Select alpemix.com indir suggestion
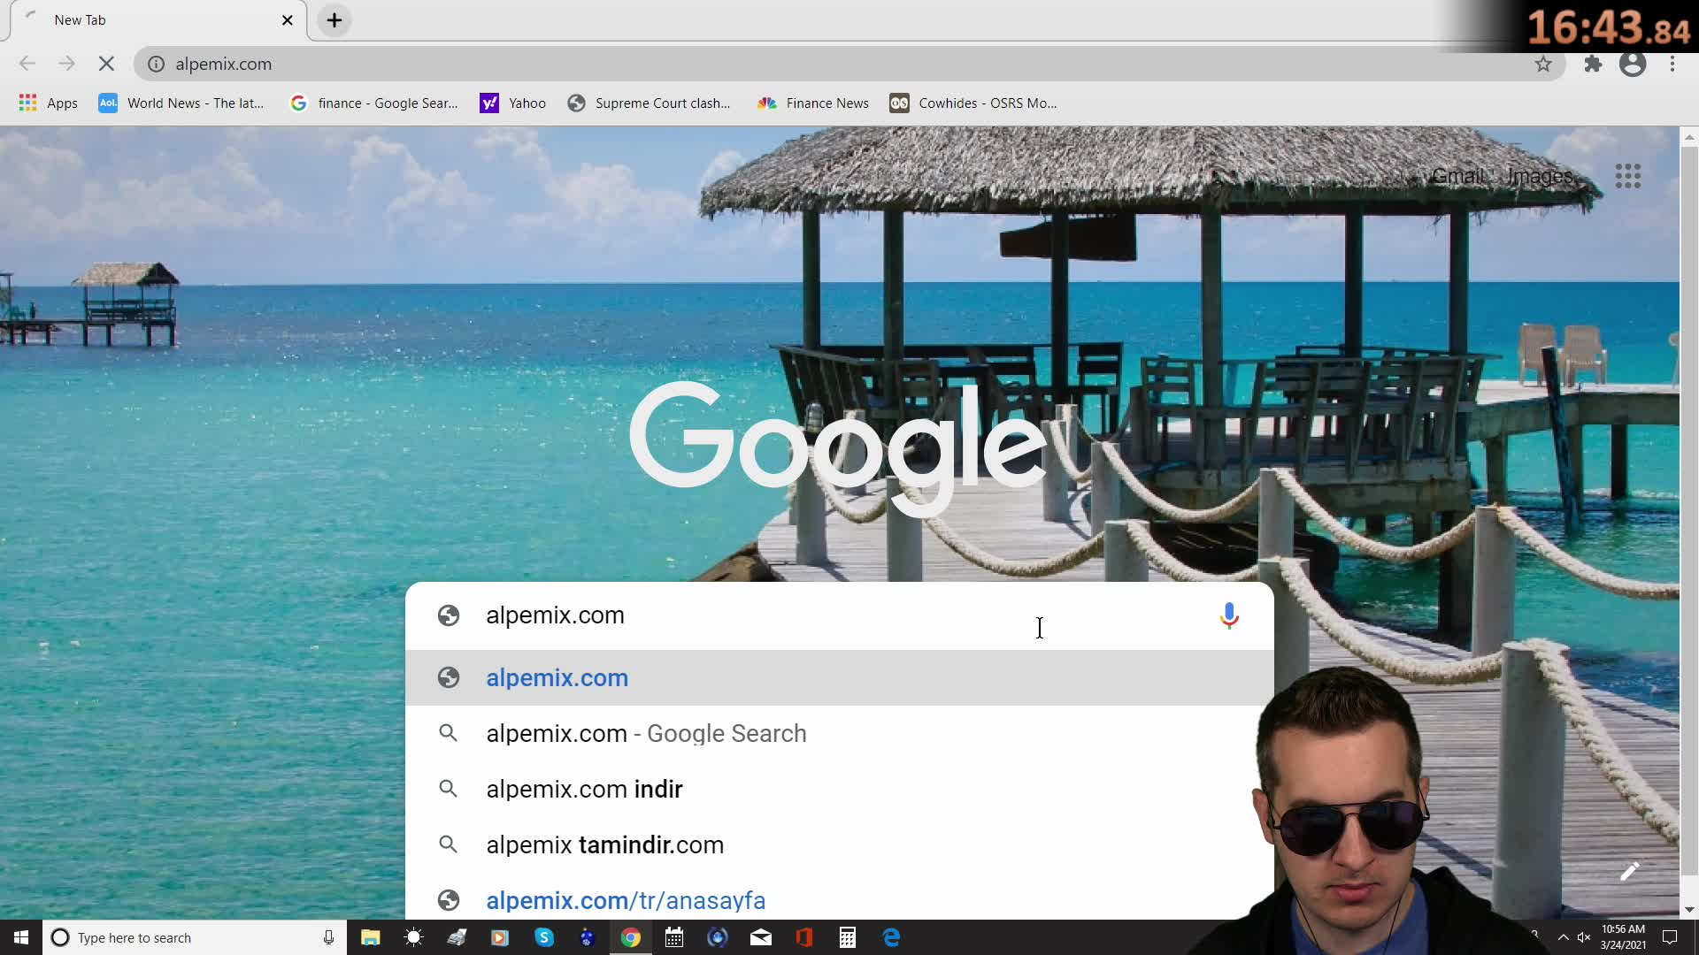 coord(584,790)
